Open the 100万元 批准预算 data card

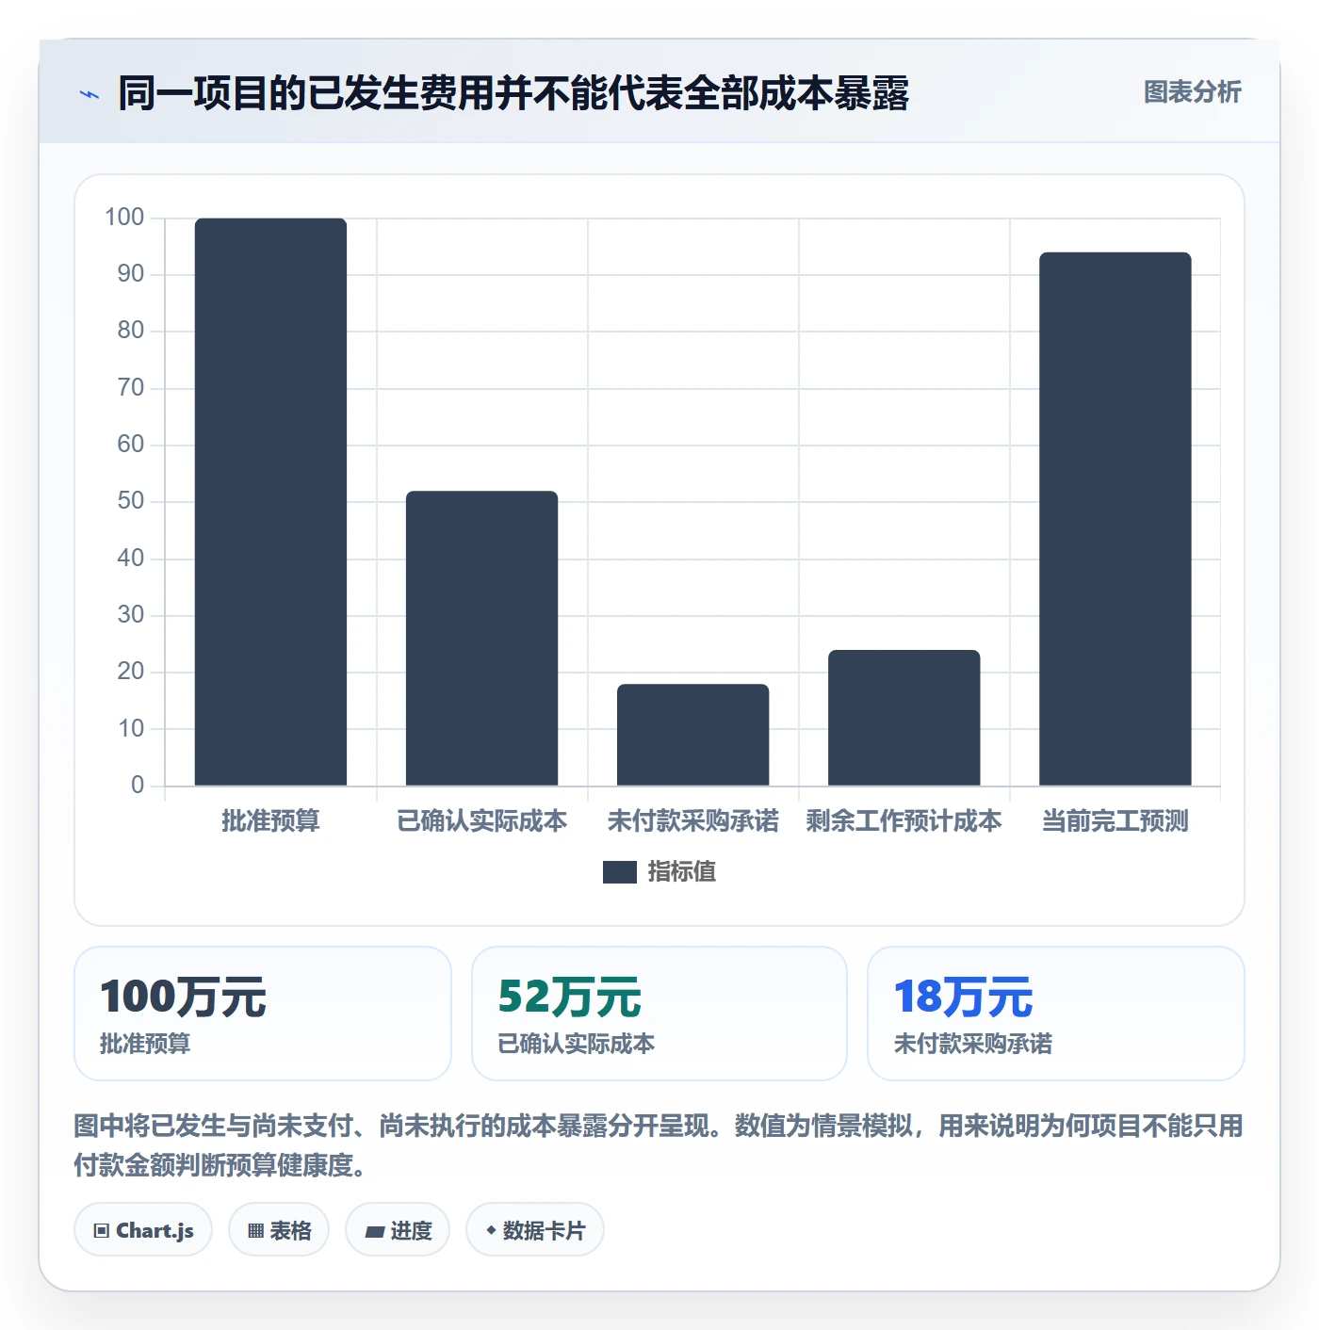pyautogui.click(x=263, y=1014)
